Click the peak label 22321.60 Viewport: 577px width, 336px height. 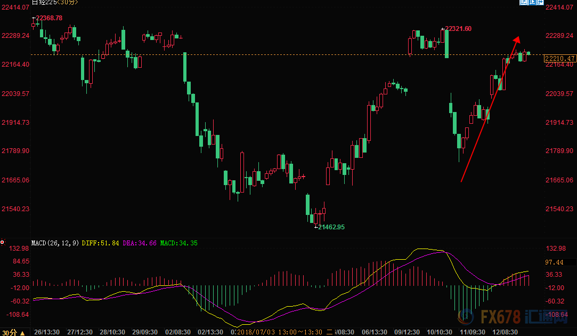coord(458,28)
